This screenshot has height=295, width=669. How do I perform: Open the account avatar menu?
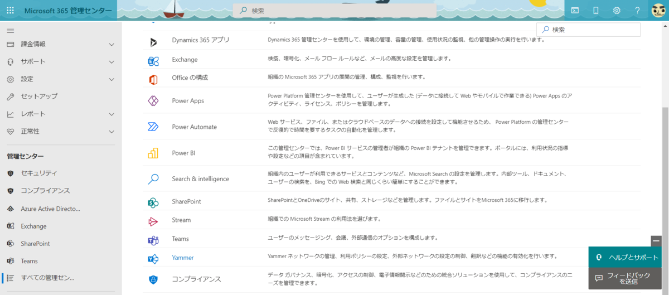click(658, 11)
